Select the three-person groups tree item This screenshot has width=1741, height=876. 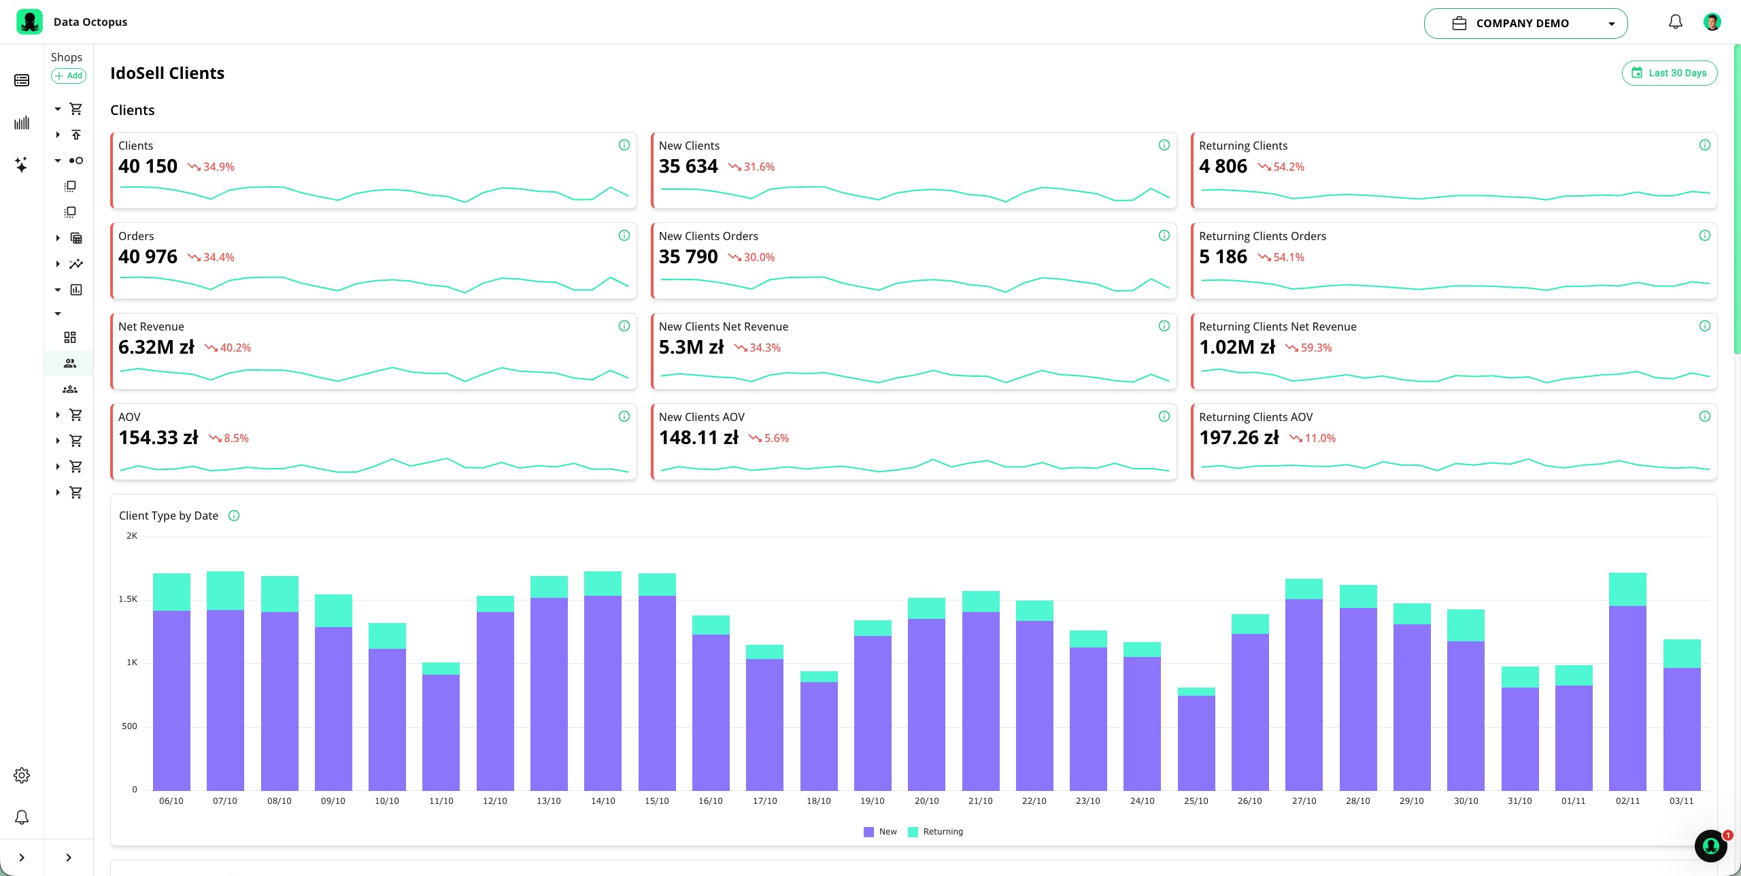point(70,389)
